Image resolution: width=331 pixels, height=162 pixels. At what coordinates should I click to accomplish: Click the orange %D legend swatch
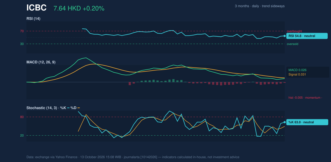coord(79,108)
